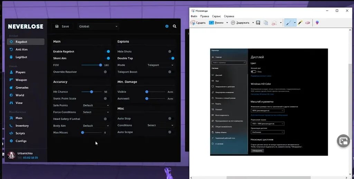Click the floating picture-in-picture round icon
The image size is (354, 179).
pyautogui.click(x=343, y=141)
